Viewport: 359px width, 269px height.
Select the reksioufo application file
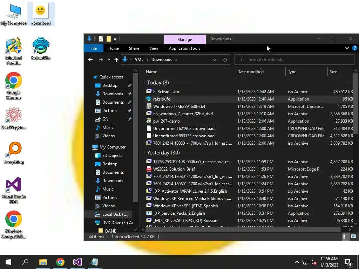249,99
